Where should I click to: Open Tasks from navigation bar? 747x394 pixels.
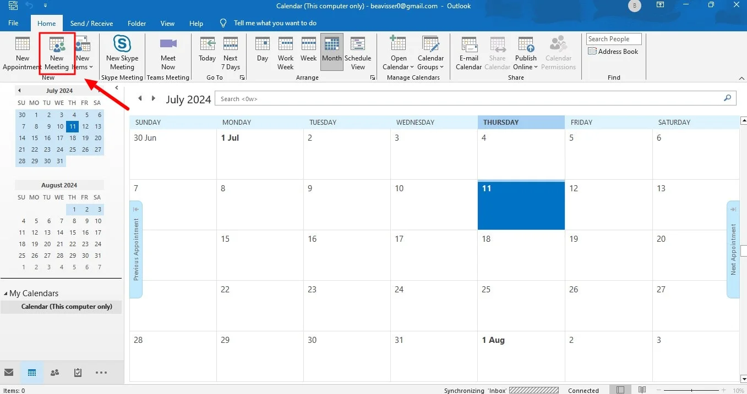[x=78, y=373]
